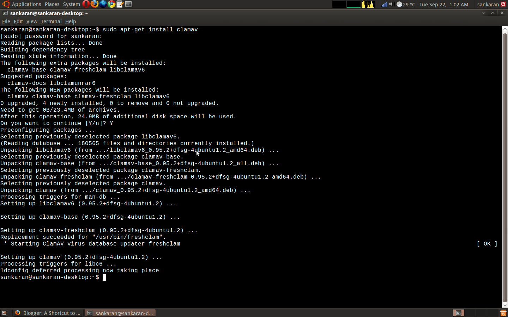Click the volume speaker icon

coord(391,4)
